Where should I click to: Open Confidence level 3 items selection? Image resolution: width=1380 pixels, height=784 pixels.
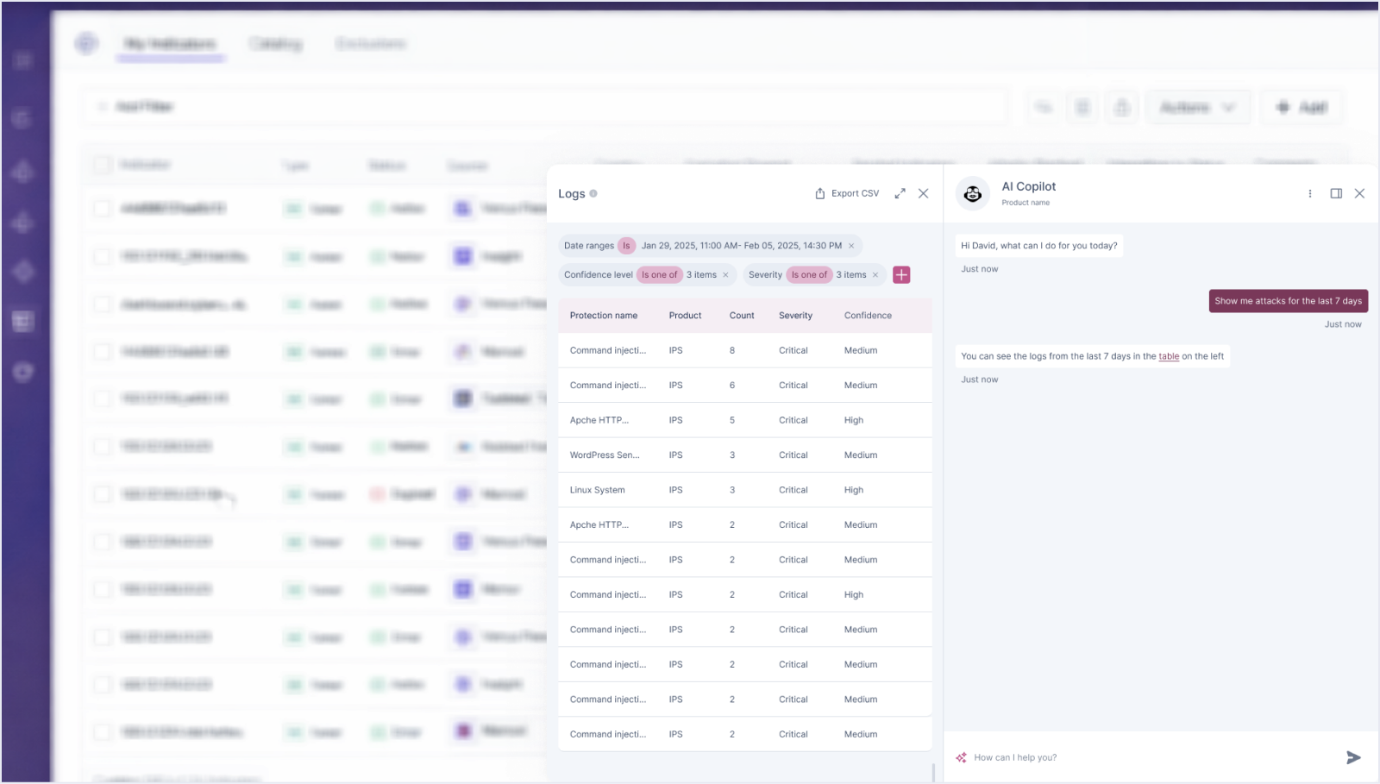pyautogui.click(x=701, y=275)
